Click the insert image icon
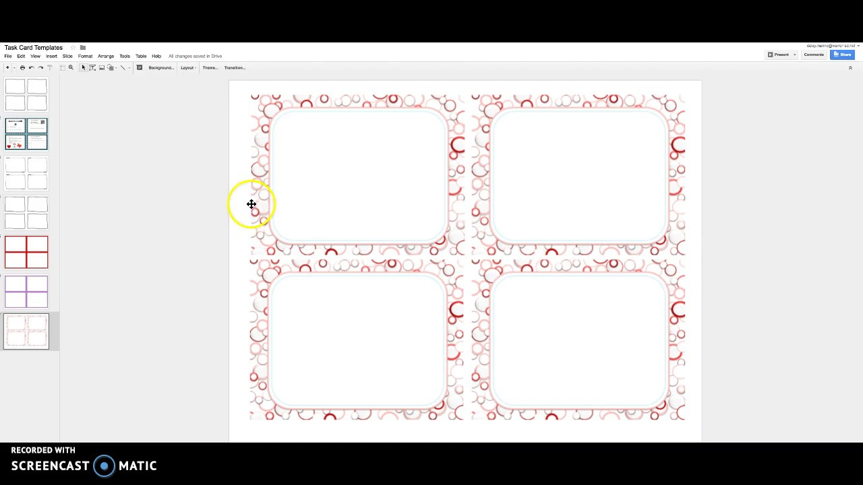This screenshot has width=863, height=485. pyautogui.click(x=102, y=67)
